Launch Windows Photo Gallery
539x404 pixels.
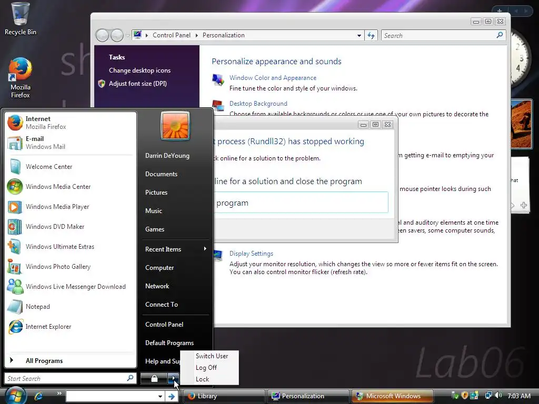point(71,267)
